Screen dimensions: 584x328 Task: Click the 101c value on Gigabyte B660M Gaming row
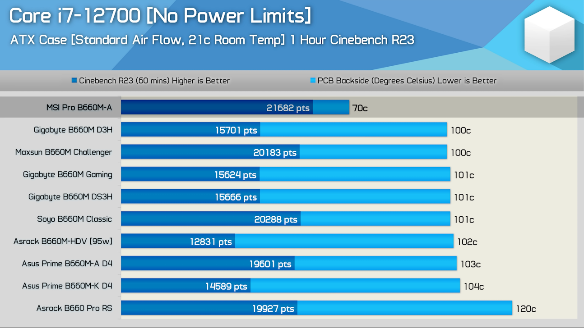coord(464,175)
